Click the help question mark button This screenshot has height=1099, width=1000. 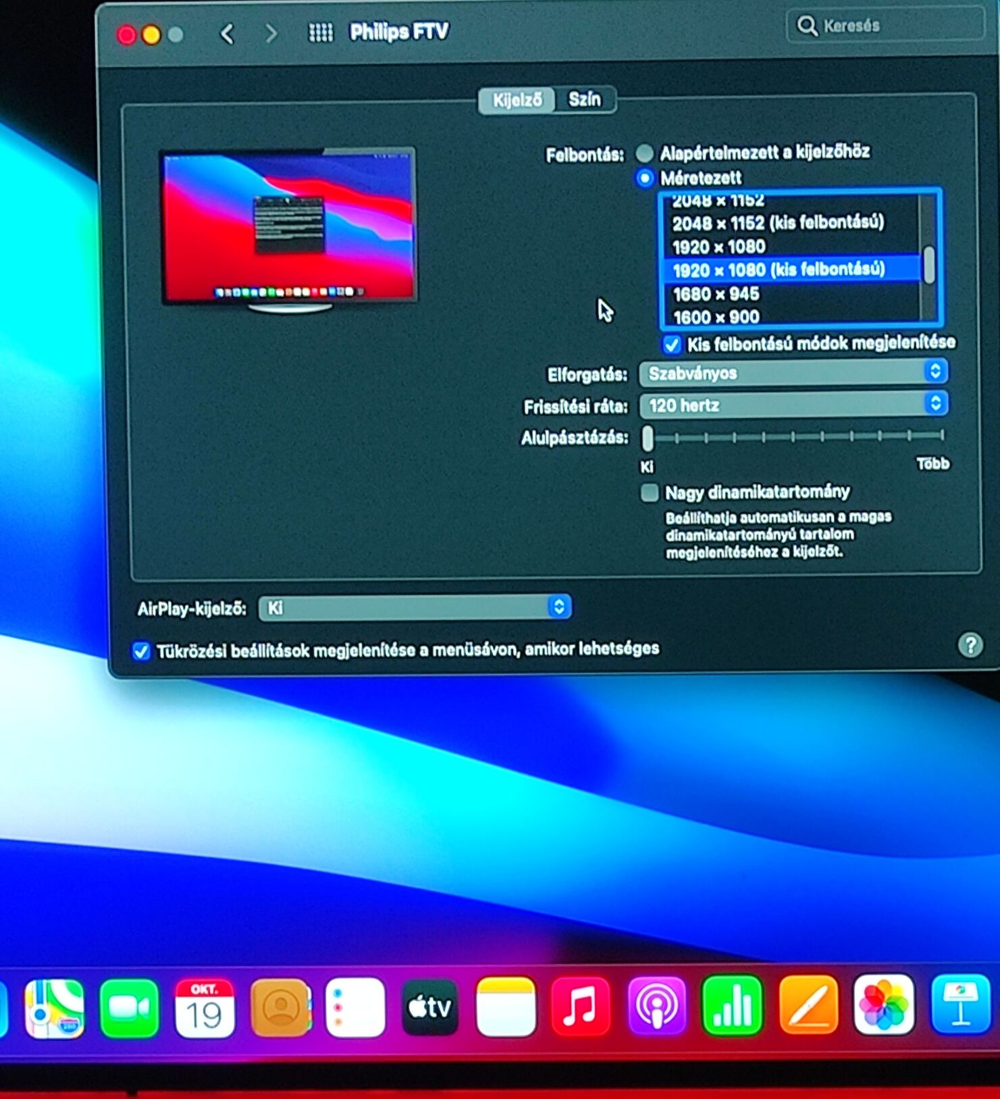pyautogui.click(x=970, y=645)
